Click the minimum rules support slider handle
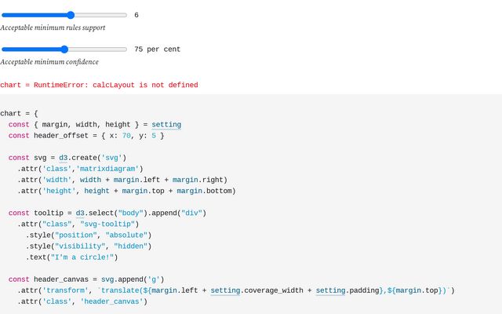Image resolution: width=502 pixels, height=314 pixels. [x=71, y=15]
